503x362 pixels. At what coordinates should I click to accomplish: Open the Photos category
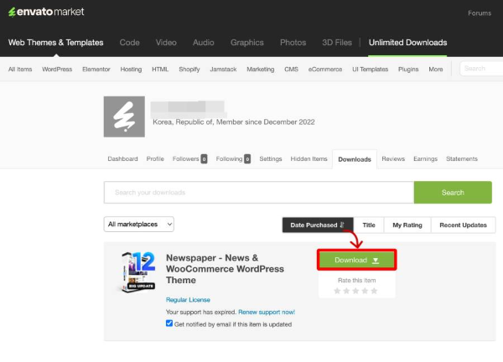(293, 43)
